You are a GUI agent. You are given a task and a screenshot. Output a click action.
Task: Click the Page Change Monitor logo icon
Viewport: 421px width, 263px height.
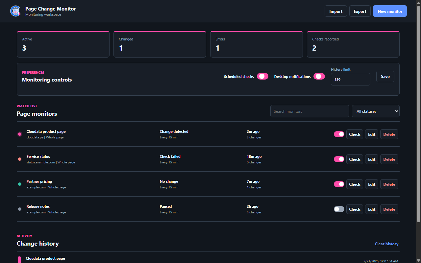point(15,11)
